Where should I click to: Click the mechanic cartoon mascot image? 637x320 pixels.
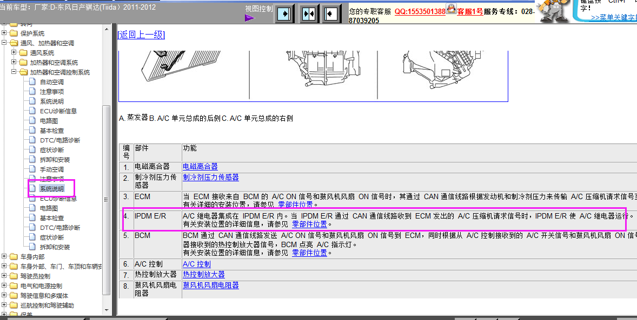point(553,11)
